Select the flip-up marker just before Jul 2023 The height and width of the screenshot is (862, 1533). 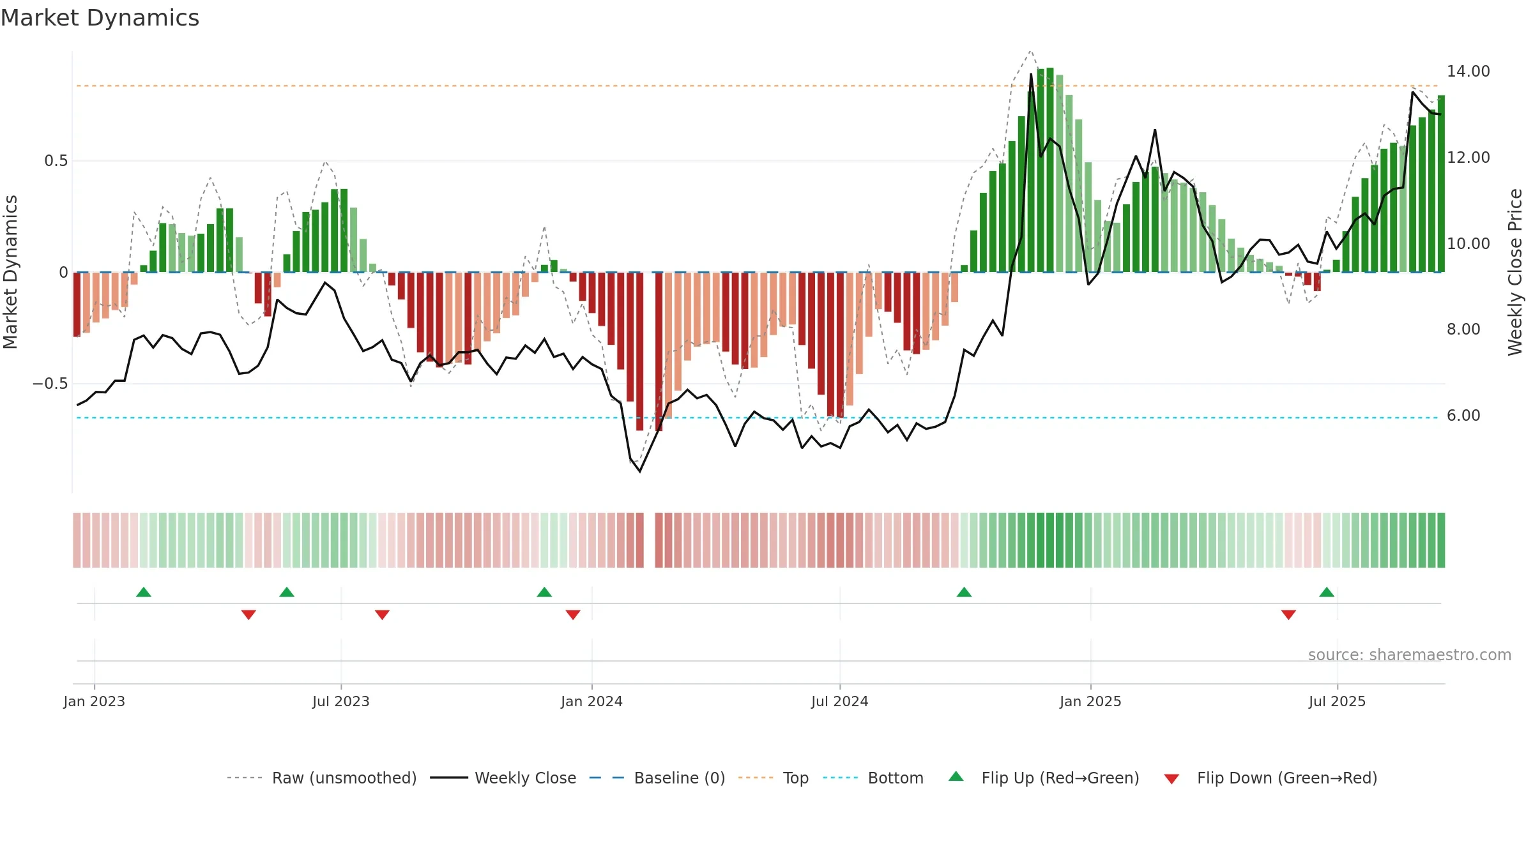(287, 592)
